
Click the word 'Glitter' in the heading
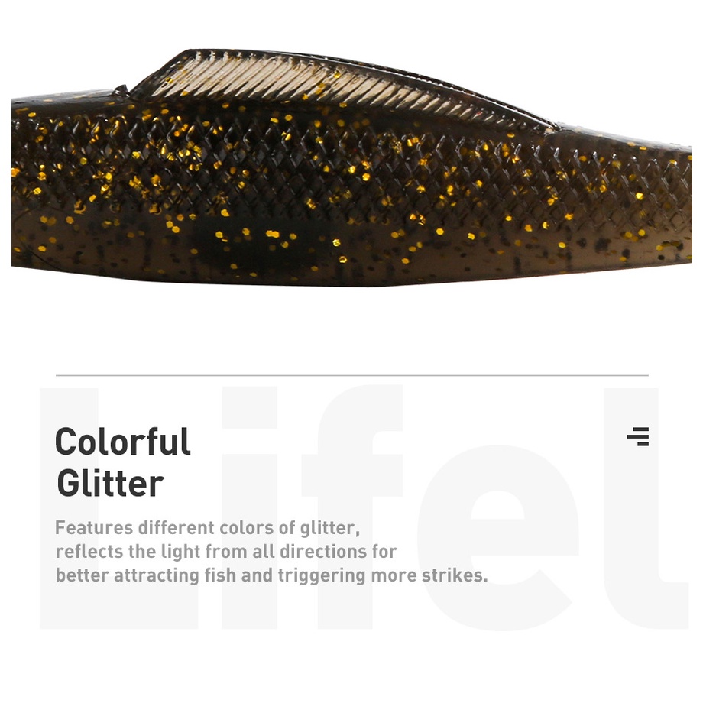click(x=110, y=483)
